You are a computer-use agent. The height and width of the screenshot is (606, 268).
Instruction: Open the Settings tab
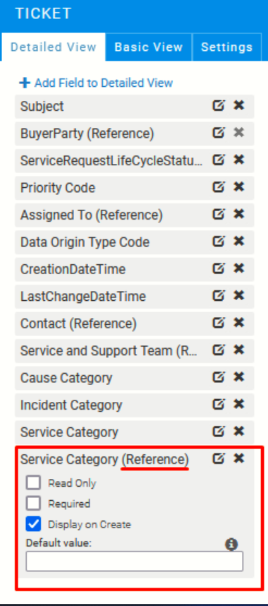(x=226, y=47)
